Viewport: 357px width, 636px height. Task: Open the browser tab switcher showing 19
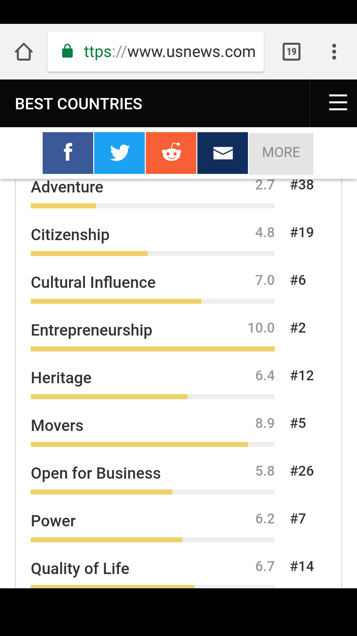[291, 52]
